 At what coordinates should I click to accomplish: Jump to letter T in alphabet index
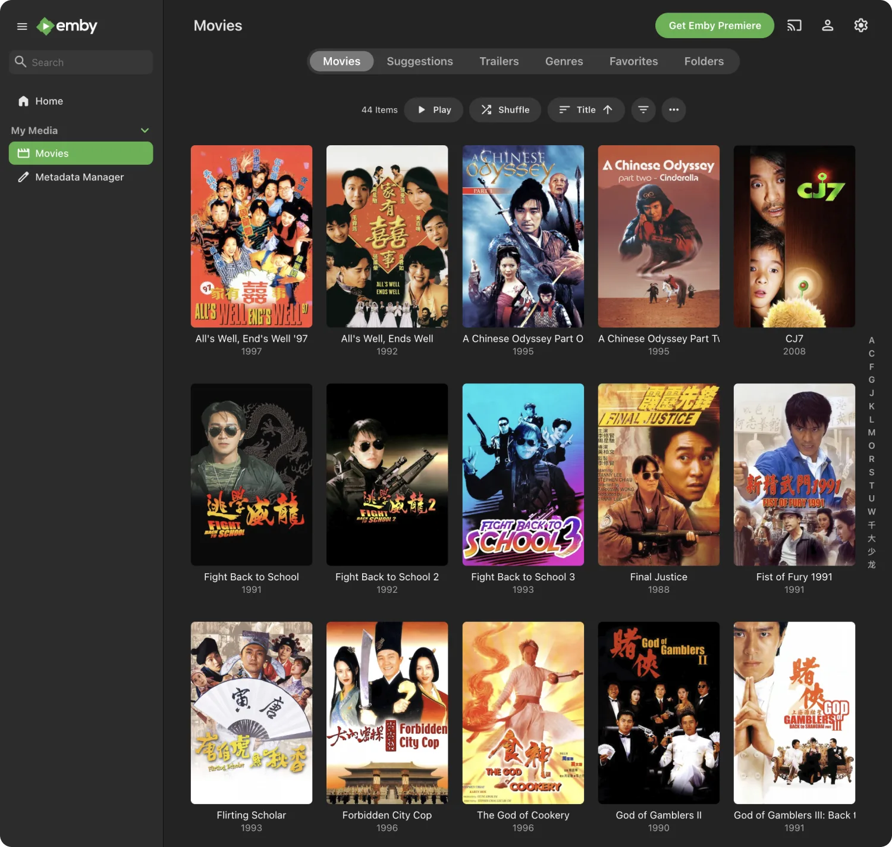tap(872, 486)
